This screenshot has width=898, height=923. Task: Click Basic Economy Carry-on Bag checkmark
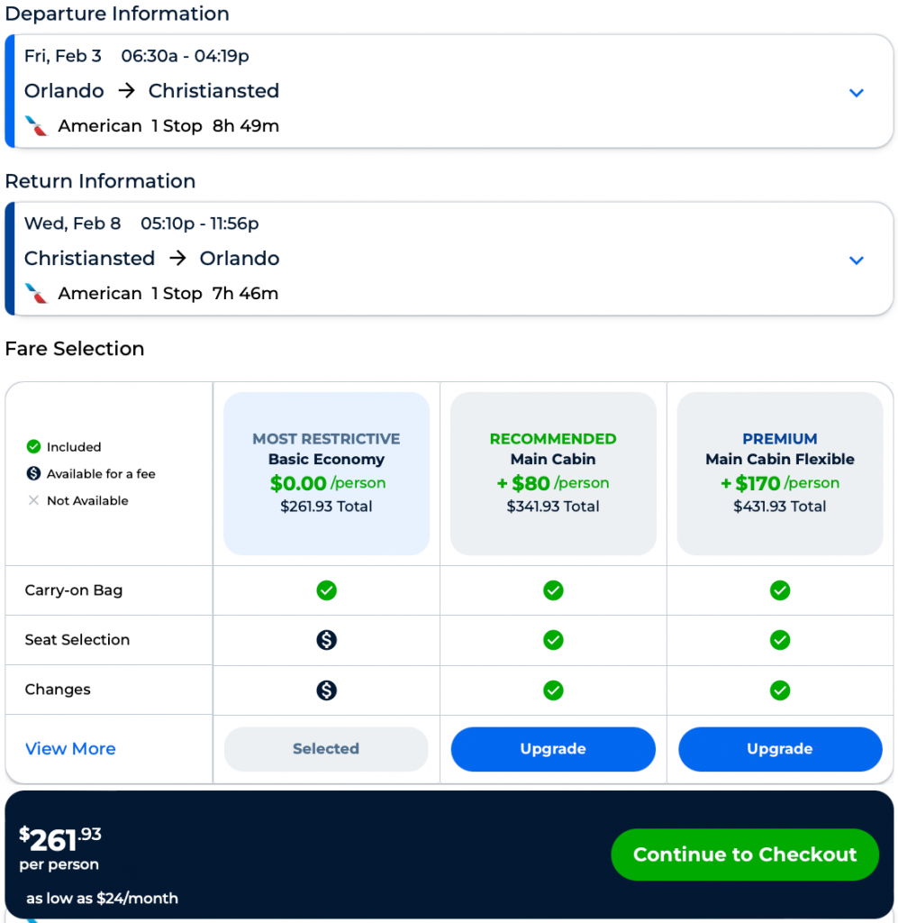click(326, 590)
